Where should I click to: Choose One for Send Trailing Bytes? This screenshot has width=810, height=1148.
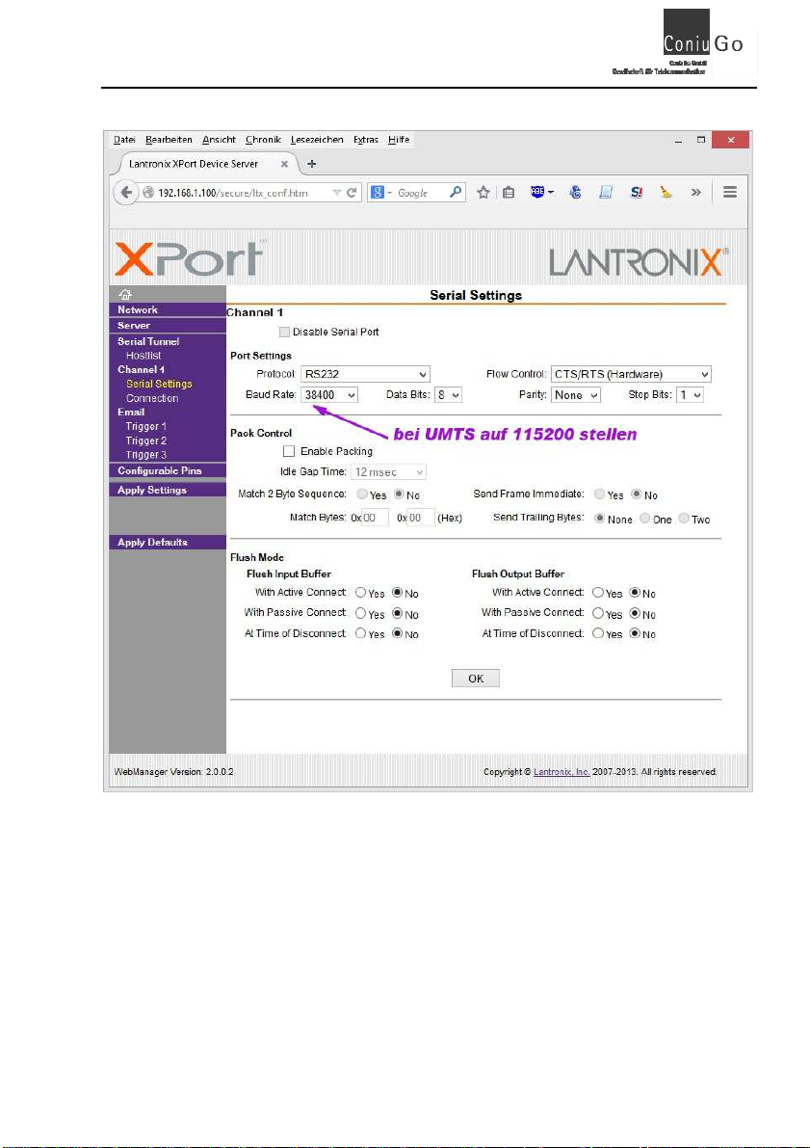644,519
